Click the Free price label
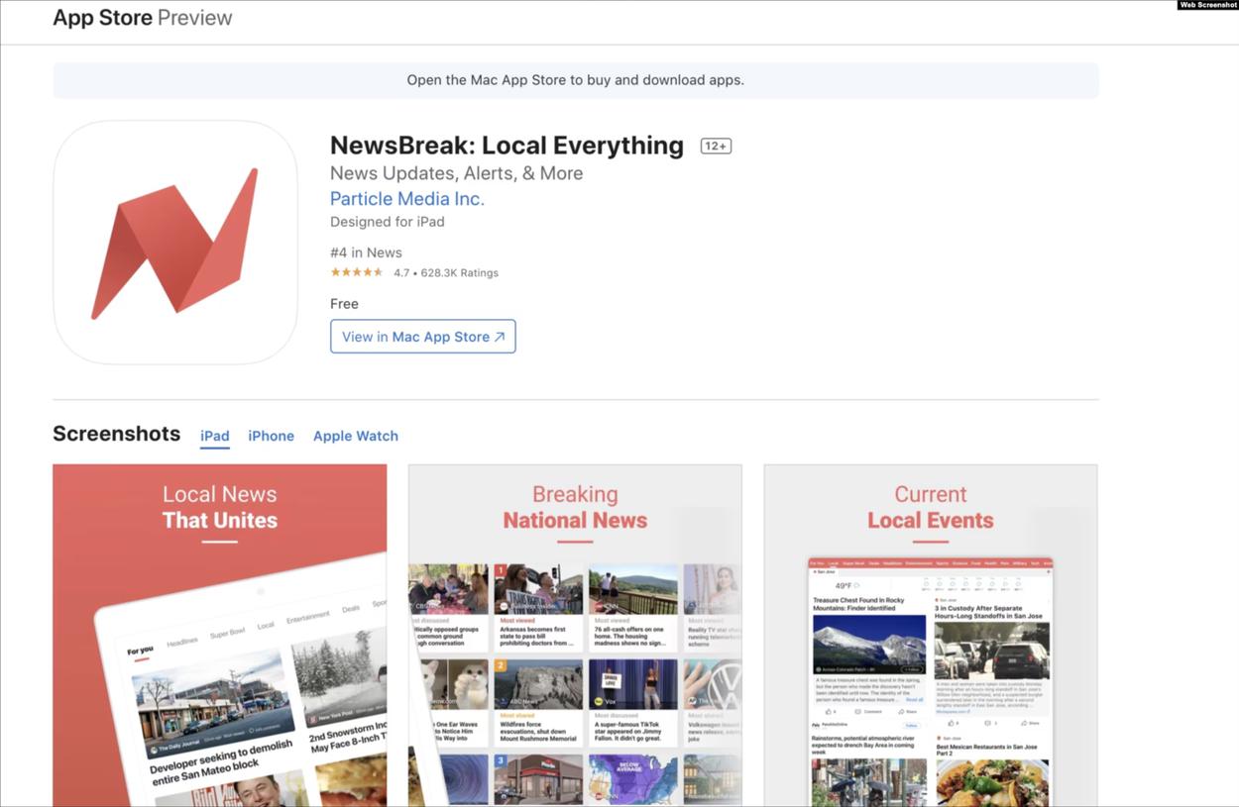The height and width of the screenshot is (807, 1239). tap(345, 304)
